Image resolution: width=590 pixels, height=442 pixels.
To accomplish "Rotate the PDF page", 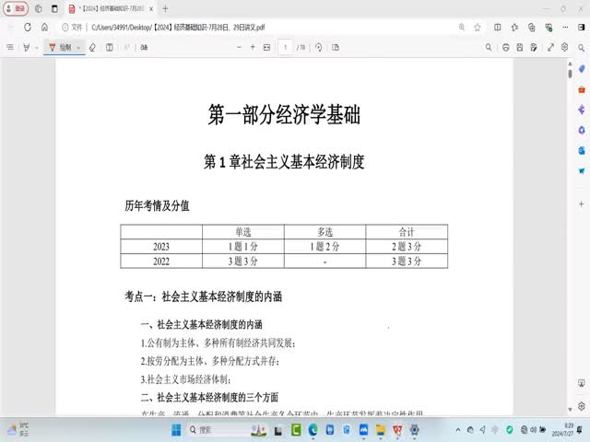I will (319, 47).
